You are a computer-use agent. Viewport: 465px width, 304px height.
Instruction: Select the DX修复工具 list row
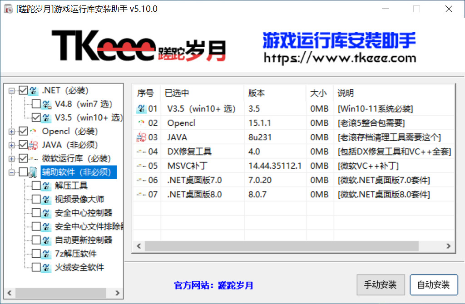(189, 152)
